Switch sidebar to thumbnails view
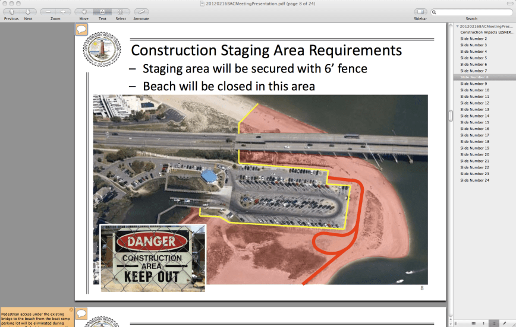Viewport: 516px width, 327px height. point(483,323)
